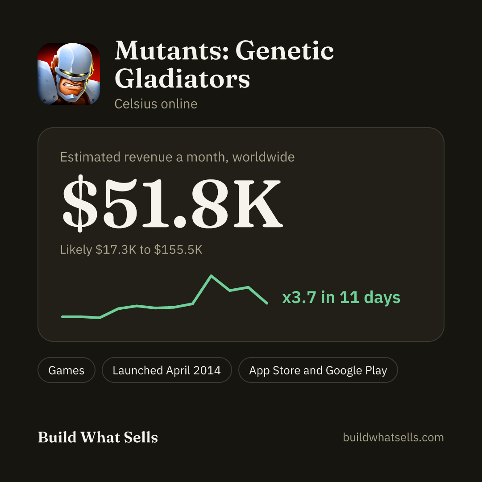The width and height of the screenshot is (482, 482).
Task: Click the Games category tag
Action: pyautogui.click(x=66, y=370)
